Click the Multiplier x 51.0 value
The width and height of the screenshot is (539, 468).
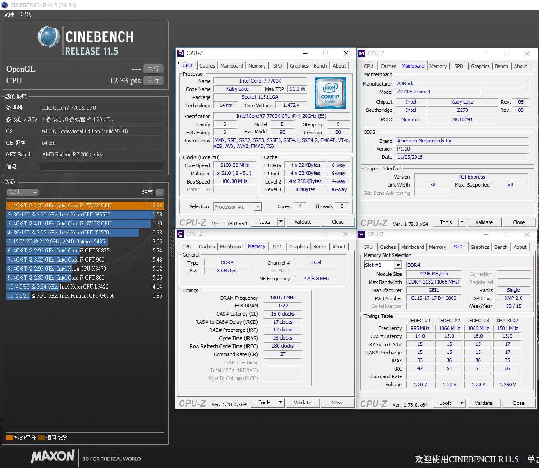coord(234,173)
